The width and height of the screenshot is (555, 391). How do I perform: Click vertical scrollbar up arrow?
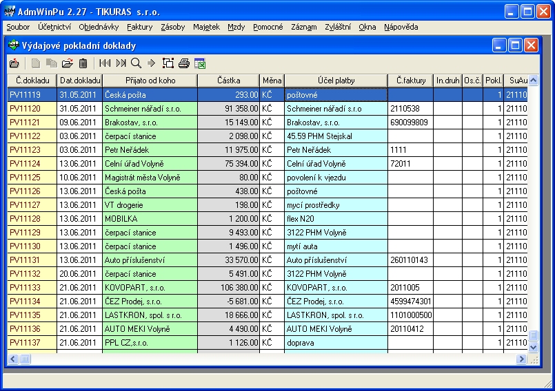[x=534, y=81]
